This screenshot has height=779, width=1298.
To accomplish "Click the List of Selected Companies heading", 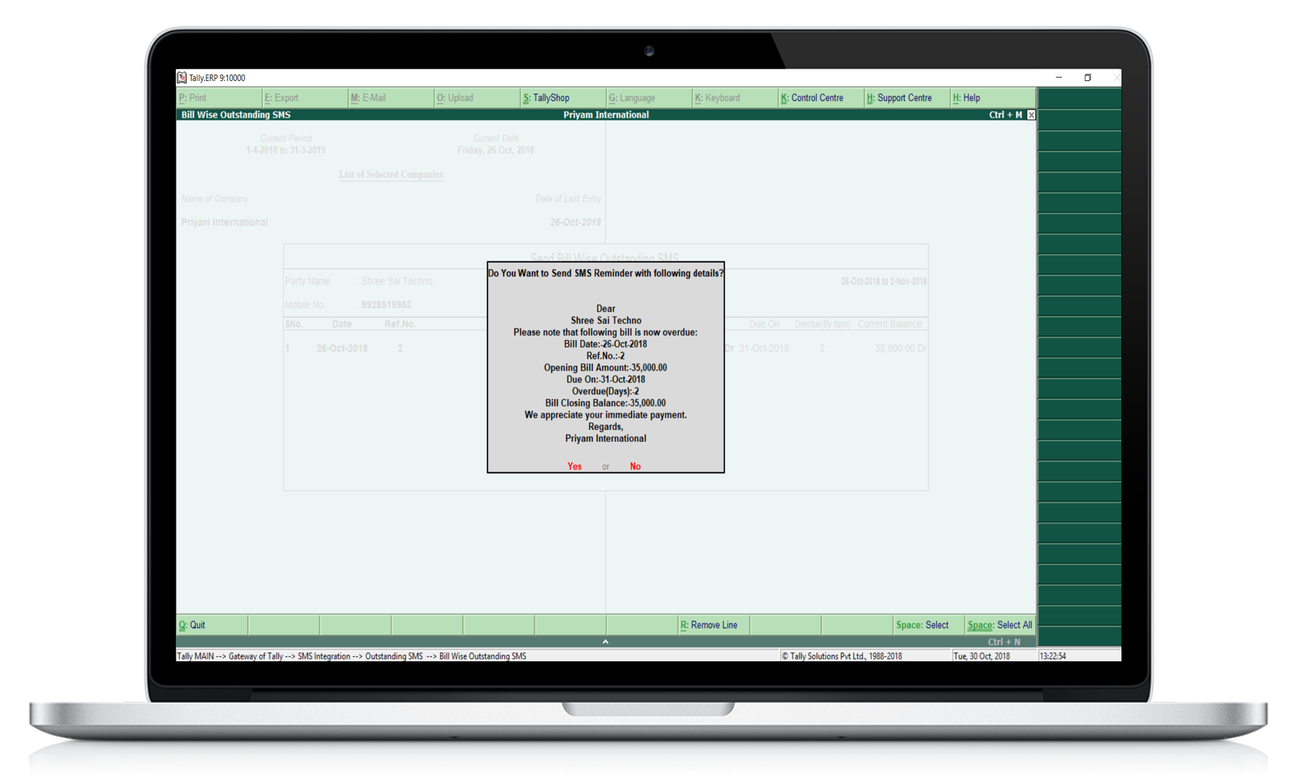I will click(391, 174).
